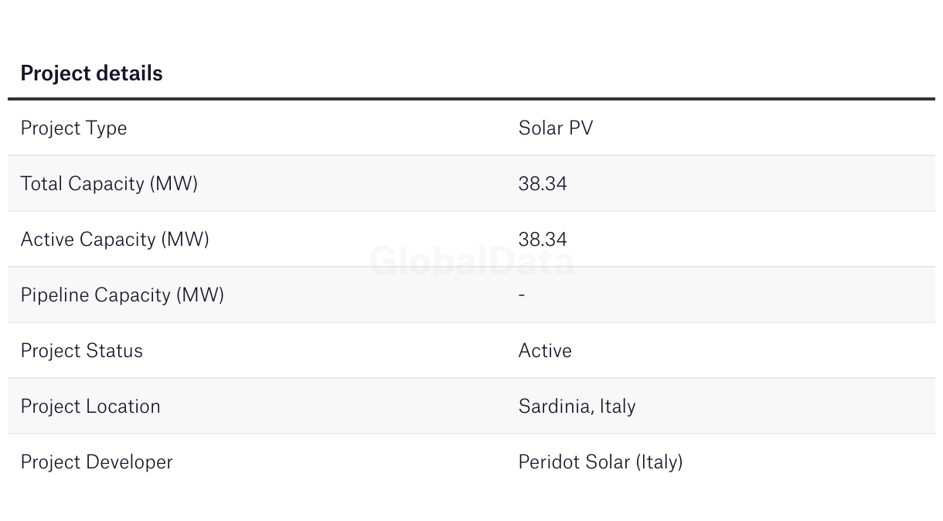Select the Project Developer label

(97, 462)
